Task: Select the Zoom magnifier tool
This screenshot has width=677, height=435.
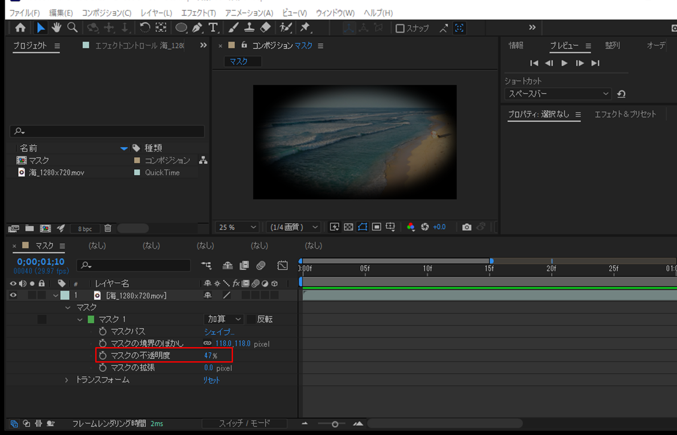Action: [x=73, y=28]
